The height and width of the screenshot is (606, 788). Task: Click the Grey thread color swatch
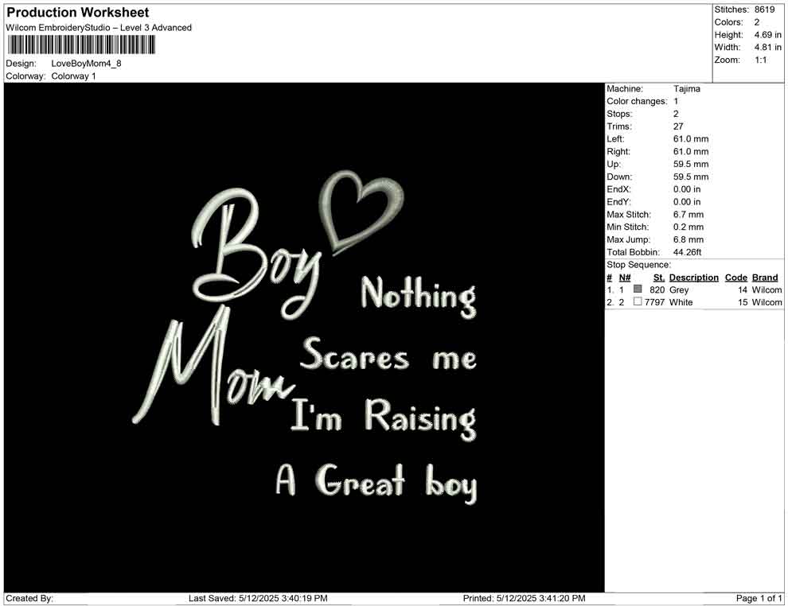pos(638,289)
